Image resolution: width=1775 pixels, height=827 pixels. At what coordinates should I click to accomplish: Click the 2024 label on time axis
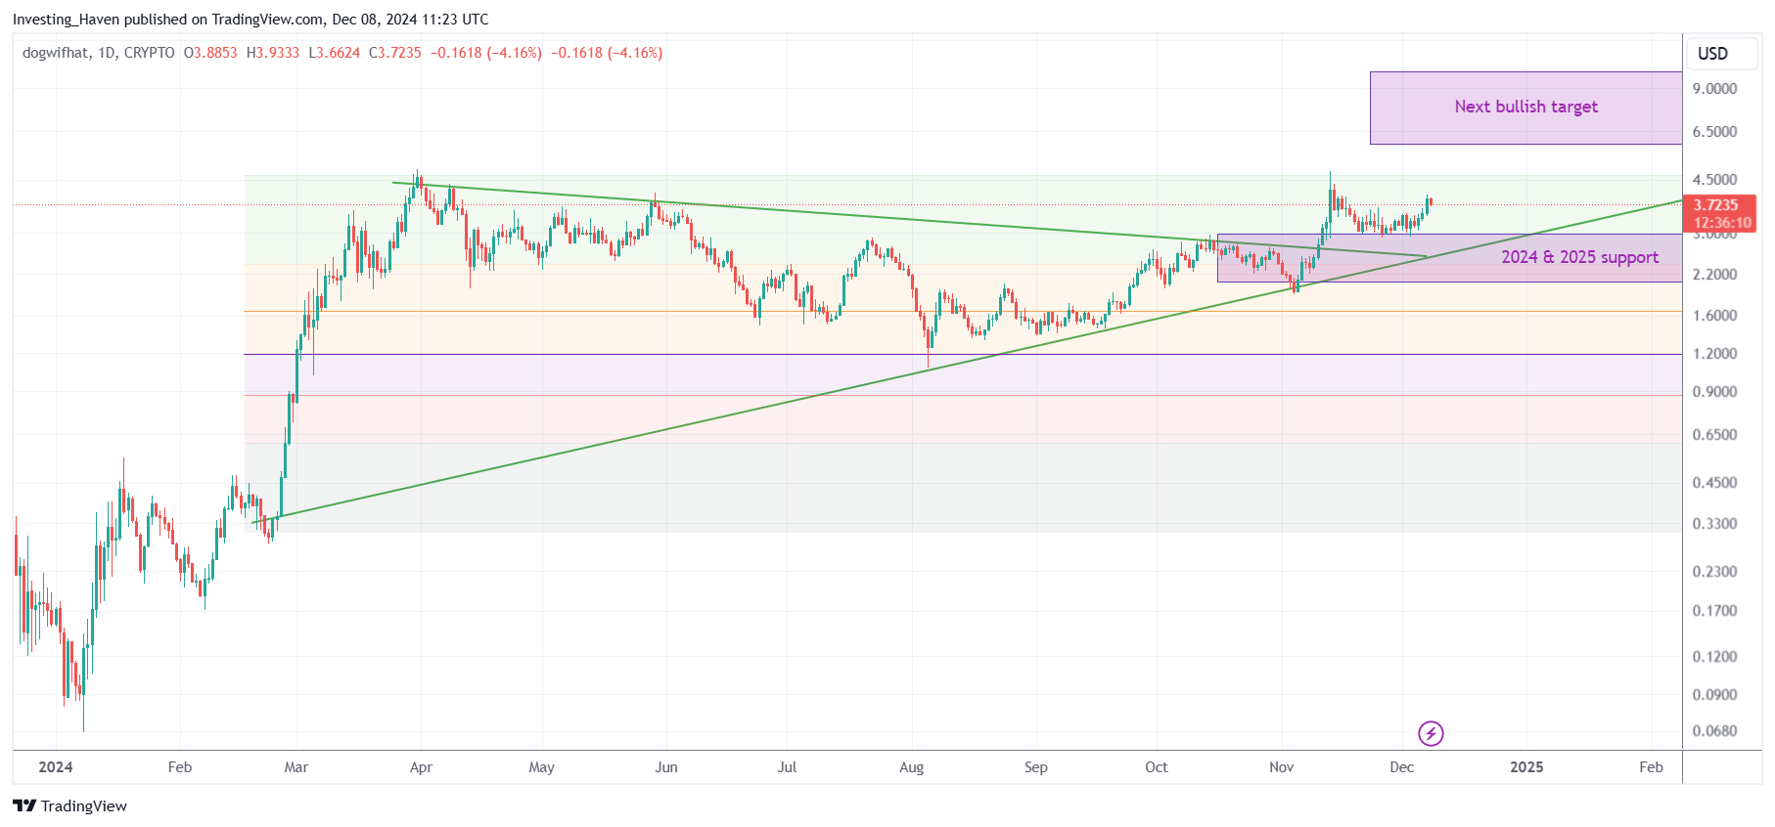(56, 767)
